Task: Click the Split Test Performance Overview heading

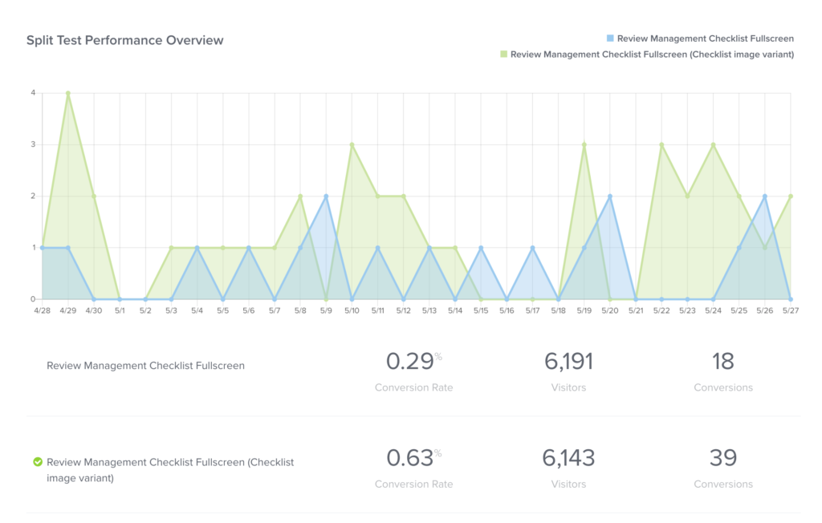Action: (x=124, y=40)
